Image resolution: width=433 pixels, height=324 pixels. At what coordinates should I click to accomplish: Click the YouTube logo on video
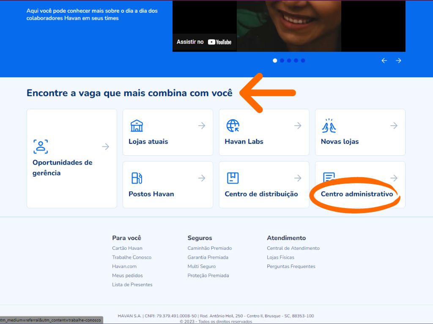(219, 42)
